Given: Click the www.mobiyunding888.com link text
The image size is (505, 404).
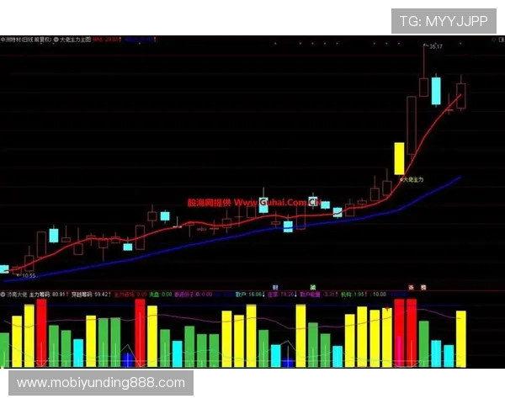Looking at the screenshot, I should [101, 383].
